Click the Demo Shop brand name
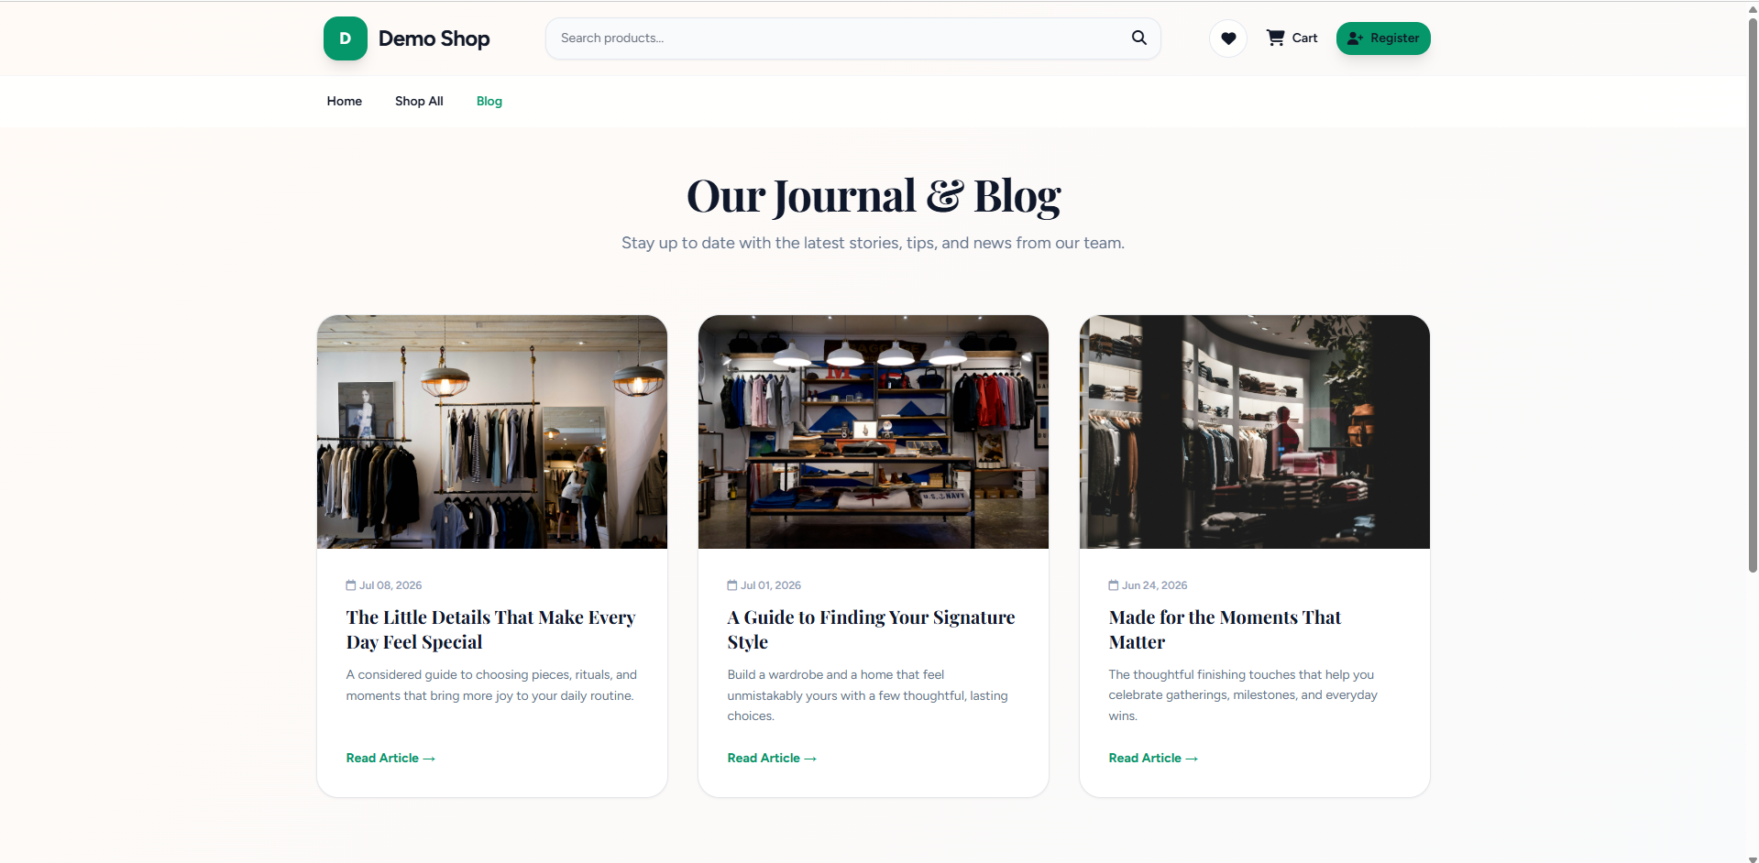This screenshot has height=863, width=1759. pos(434,38)
